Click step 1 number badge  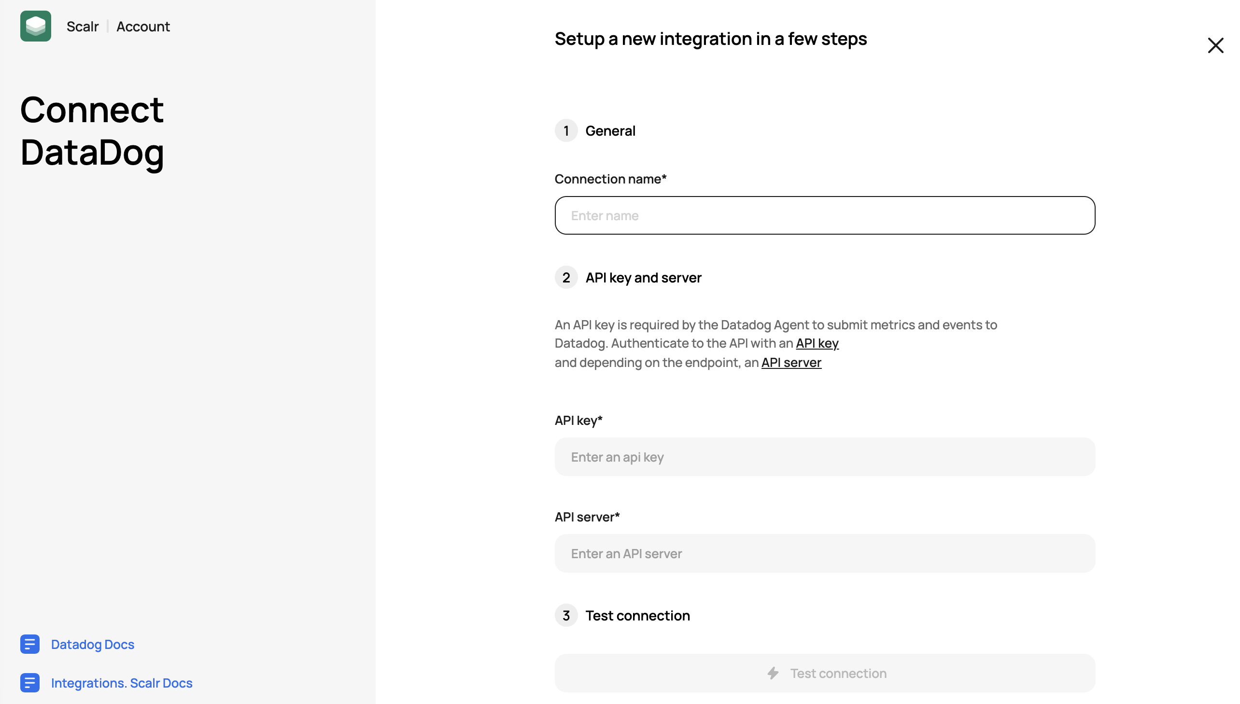tap(566, 130)
